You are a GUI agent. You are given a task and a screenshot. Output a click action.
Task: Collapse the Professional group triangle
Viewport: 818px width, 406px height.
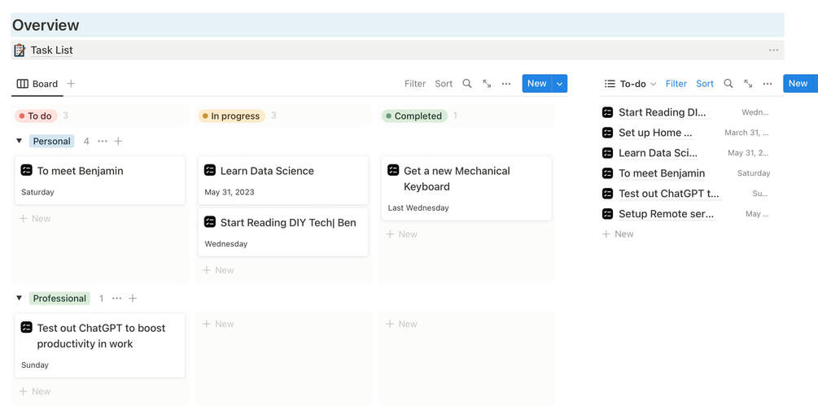pos(20,299)
